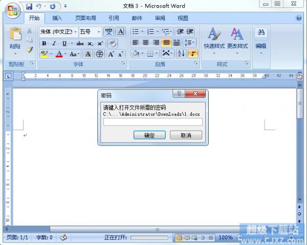Click the password input field

[x=153, y=122]
